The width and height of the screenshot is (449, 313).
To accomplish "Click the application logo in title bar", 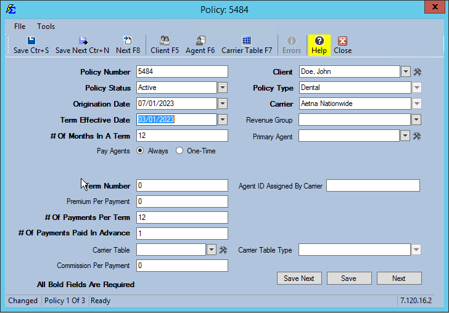I will tap(10, 9).
